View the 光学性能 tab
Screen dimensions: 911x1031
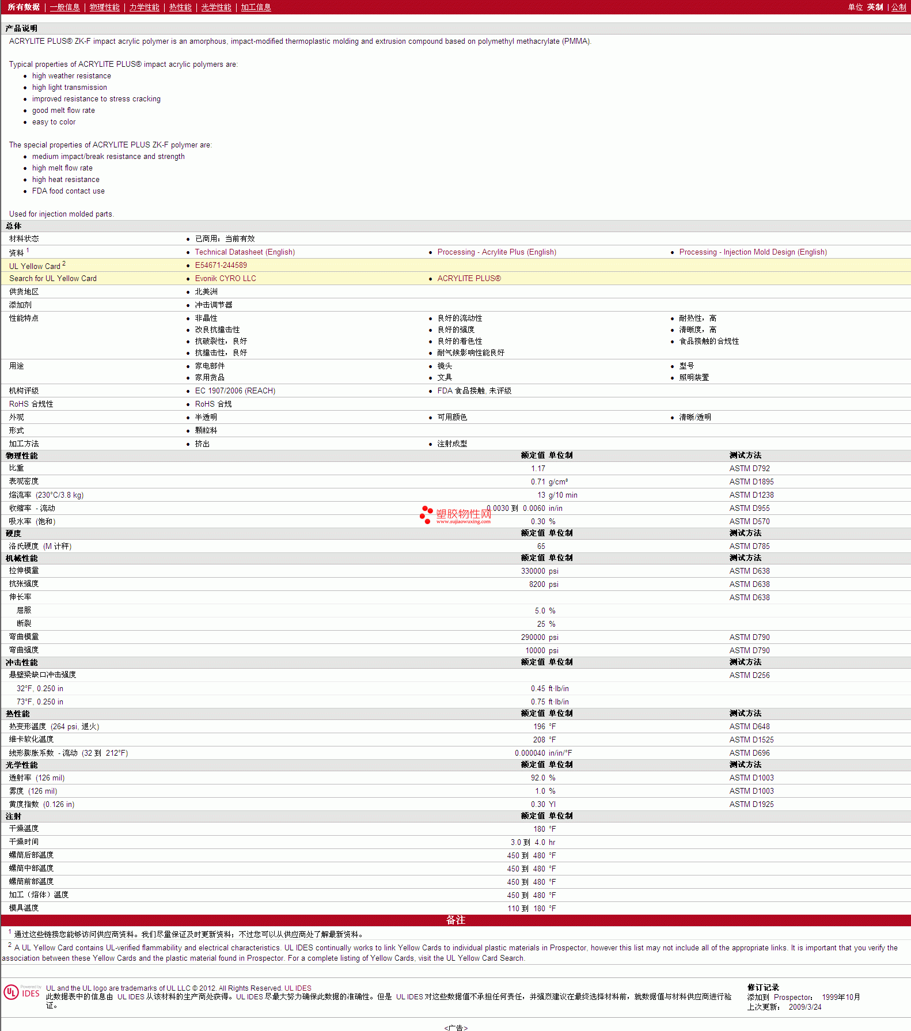[216, 7]
